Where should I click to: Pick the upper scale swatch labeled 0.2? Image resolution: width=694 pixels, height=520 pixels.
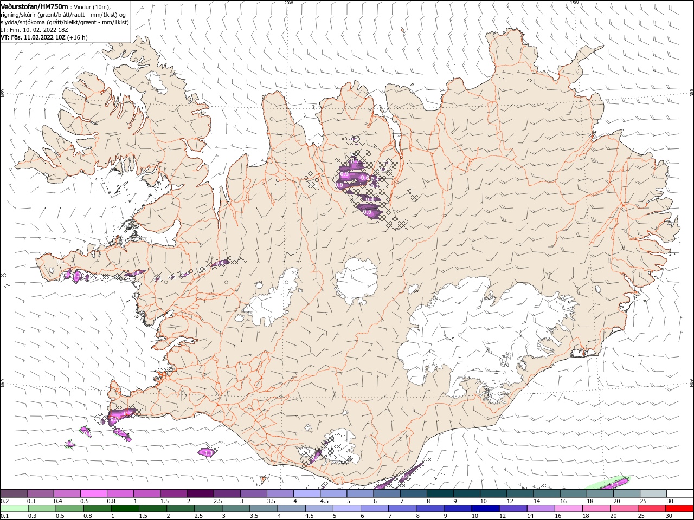14,493
